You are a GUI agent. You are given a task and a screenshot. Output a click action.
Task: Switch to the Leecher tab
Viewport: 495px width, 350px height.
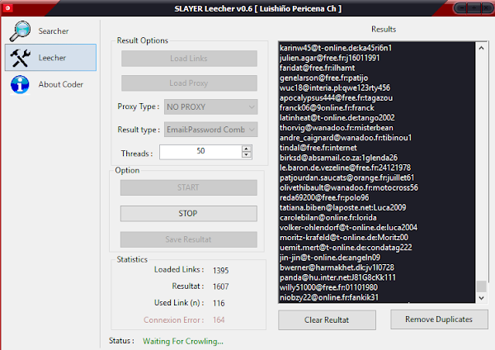tap(50, 58)
